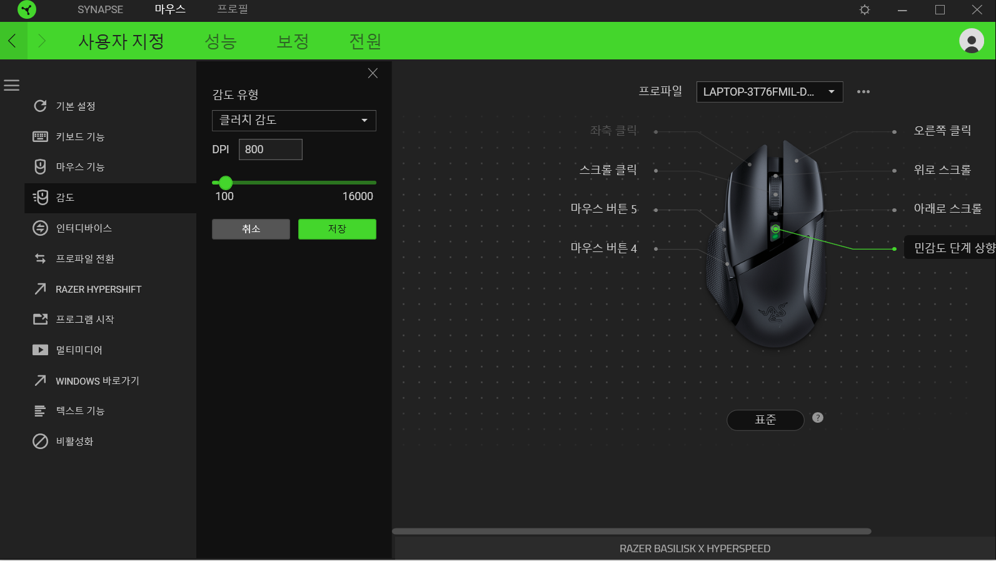Open the 전원 tab
Viewport: 996px width, 561px height.
click(x=365, y=41)
